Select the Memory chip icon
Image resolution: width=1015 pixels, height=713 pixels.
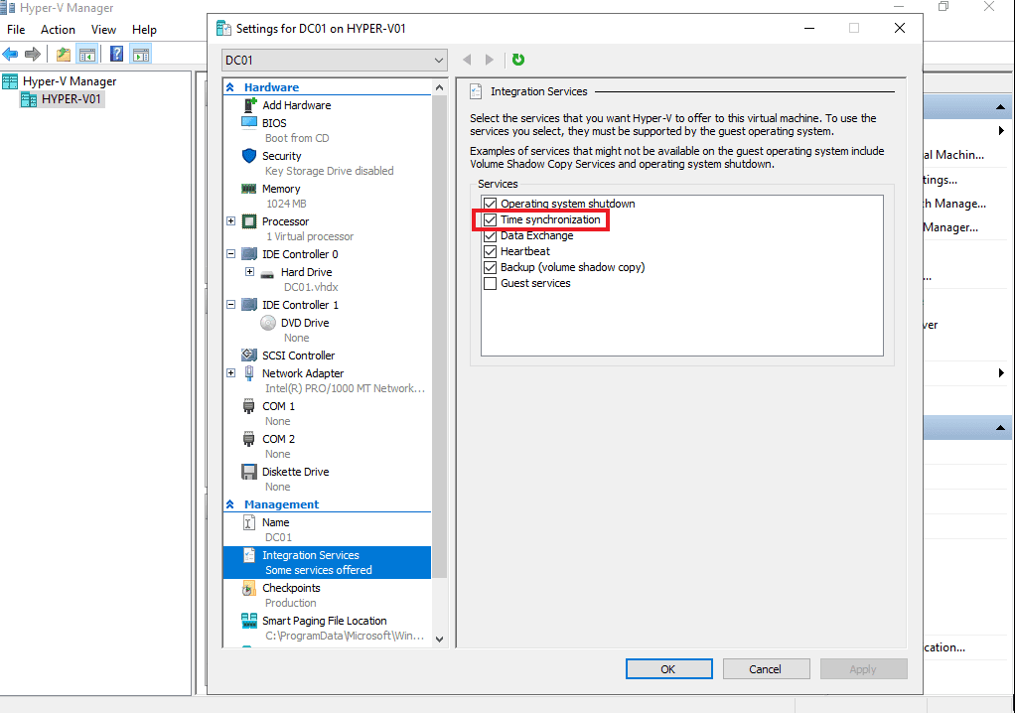[248, 189]
